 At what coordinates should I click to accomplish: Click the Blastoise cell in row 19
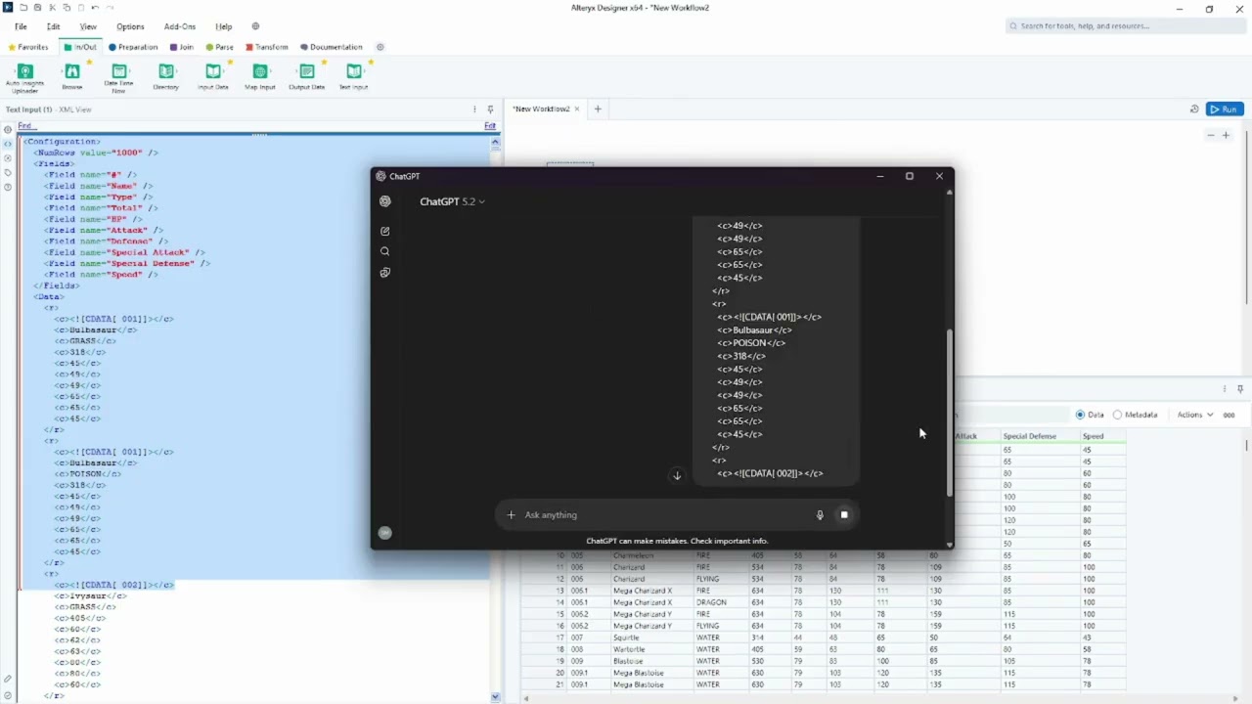(651, 661)
